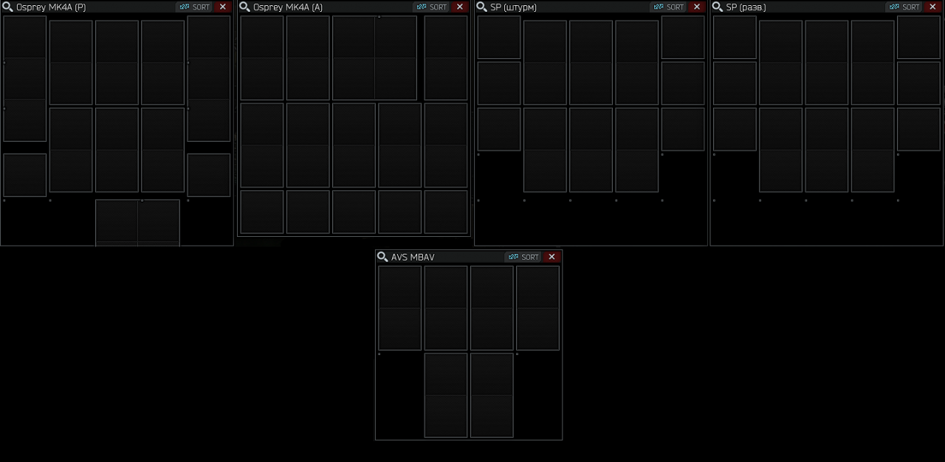945x462 pixels.
Task: Close the Osprey MK4A (A) window
Action: pyautogui.click(x=460, y=7)
